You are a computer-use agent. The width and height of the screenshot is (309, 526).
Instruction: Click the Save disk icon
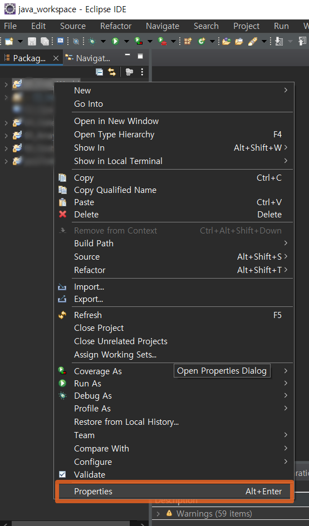[x=32, y=41]
